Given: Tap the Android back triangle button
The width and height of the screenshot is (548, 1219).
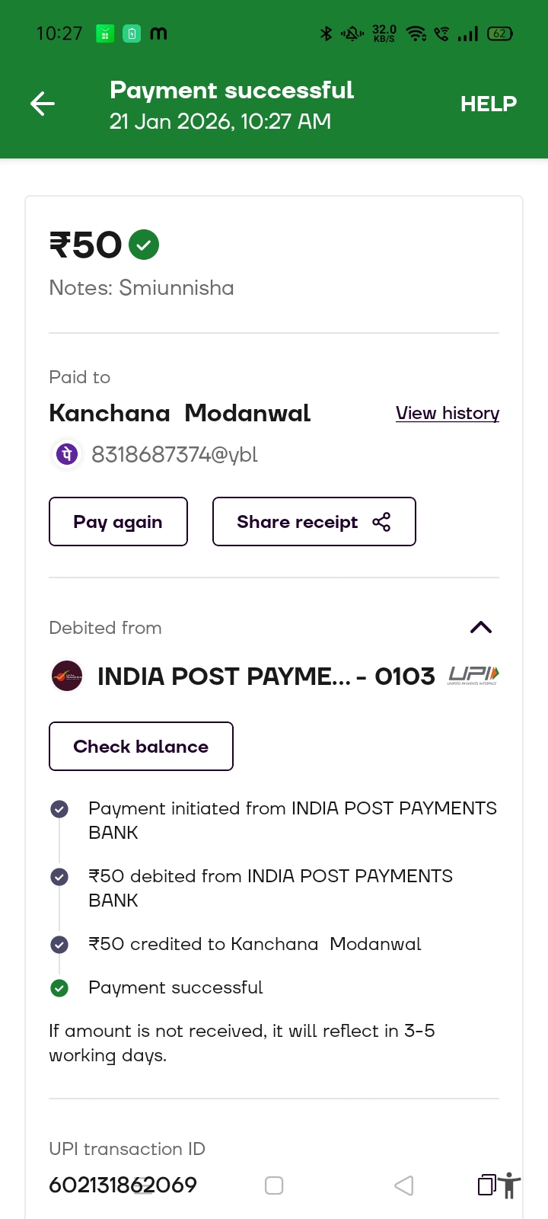Looking at the screenshot, I should [x=404, y=1185].
